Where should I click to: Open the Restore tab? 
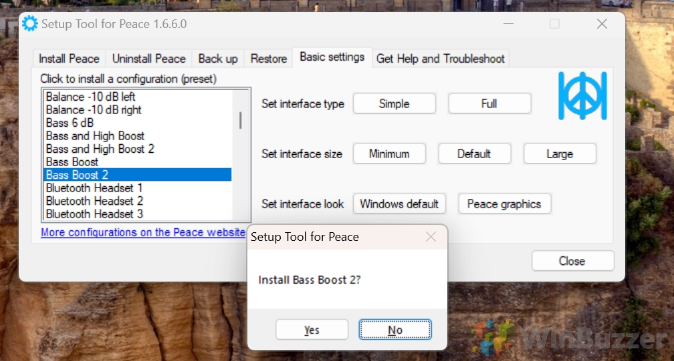tap(269, 59)
